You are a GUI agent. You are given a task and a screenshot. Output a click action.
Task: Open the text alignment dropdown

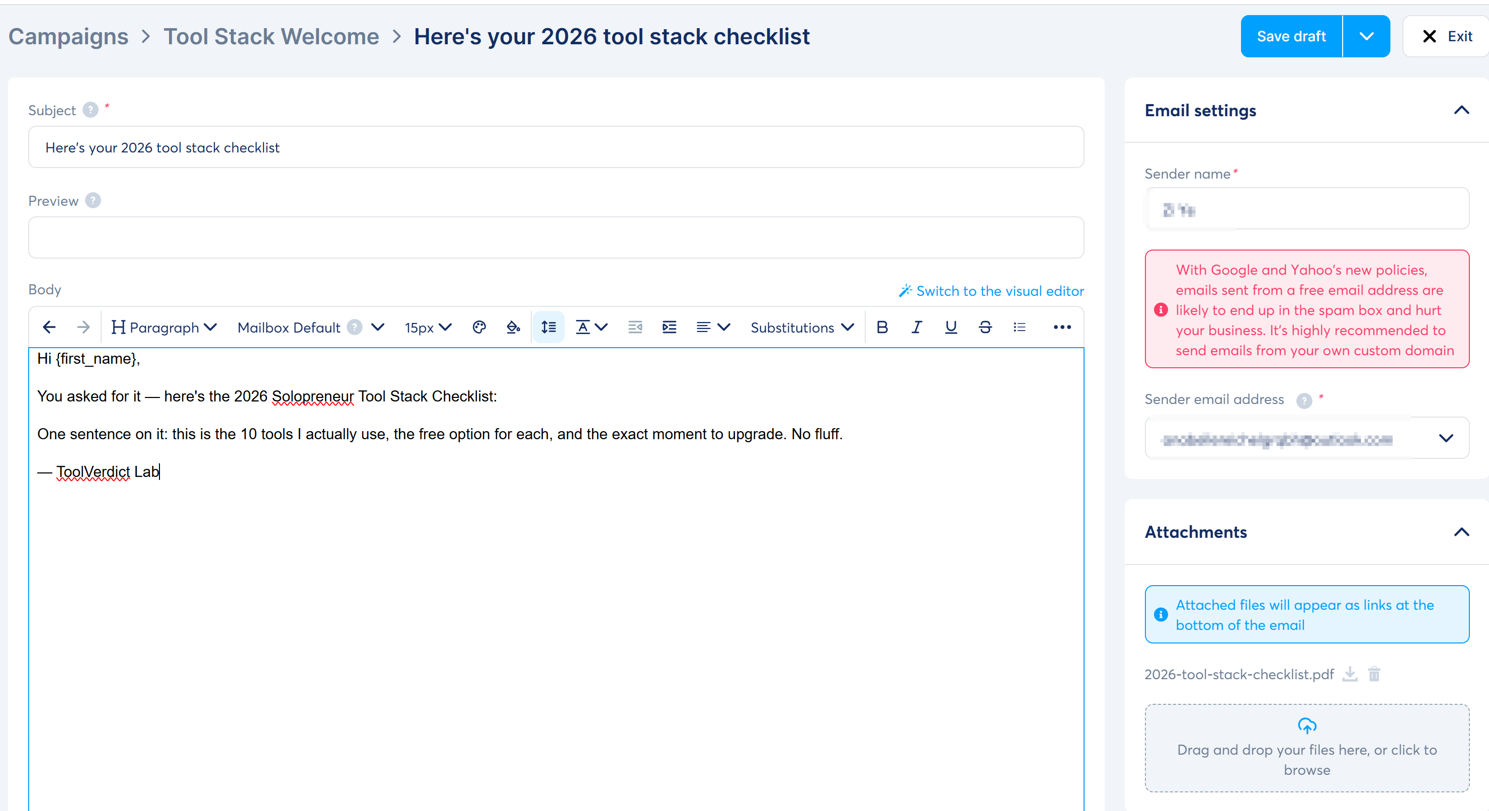[713, 327]
